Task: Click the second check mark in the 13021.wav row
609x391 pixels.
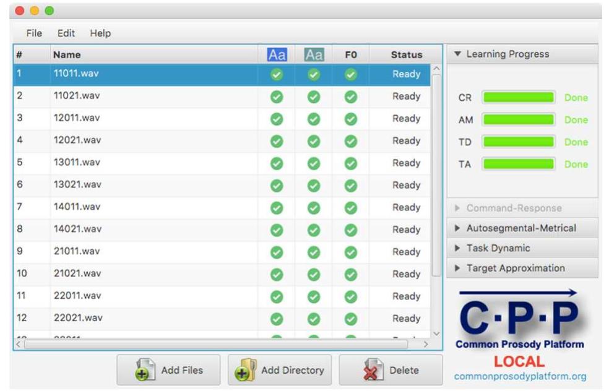Action: [x=314, y=186]
